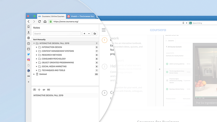This screenshot has height=122, width=217.
Task: Open the Instagram web panel
Action: coord(28,60)
